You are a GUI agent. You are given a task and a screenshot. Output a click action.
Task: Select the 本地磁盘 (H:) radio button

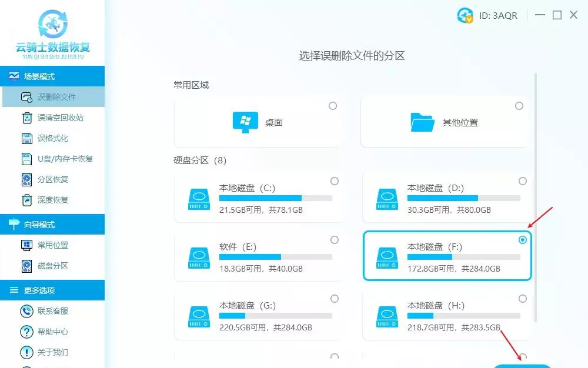tap(523, 299)
